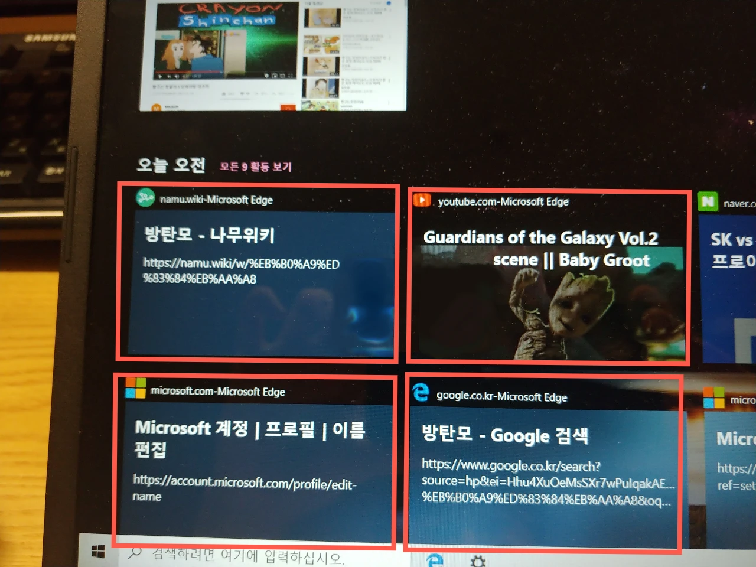Click Microsoft logo on microsoft.com card
Screen dimensions: 756x567
(135, 389)
